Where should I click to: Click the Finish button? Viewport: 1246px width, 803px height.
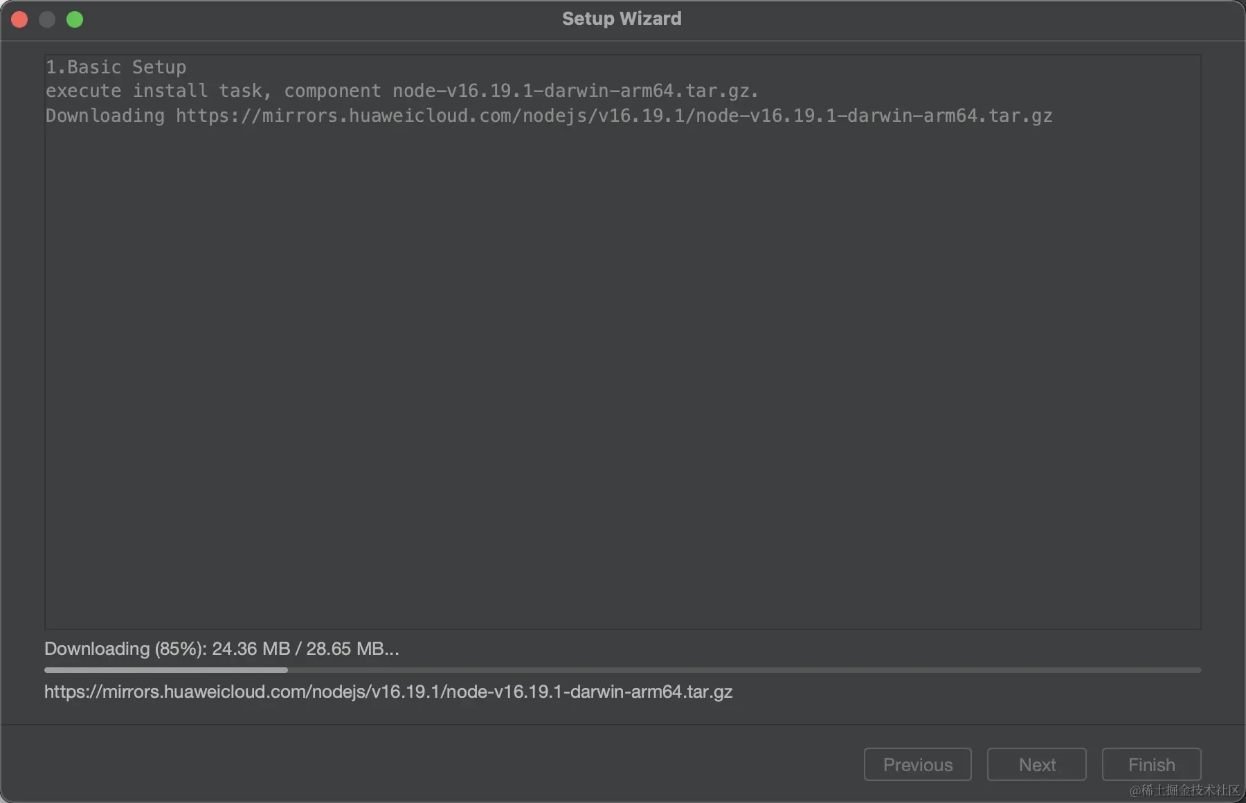[x=1151, y=764]
